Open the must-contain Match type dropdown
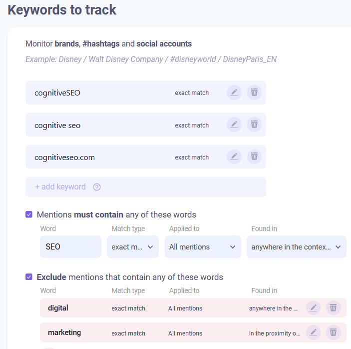This screenshot has width=351, height=349. pyautogui.click(x=133, y=247)
